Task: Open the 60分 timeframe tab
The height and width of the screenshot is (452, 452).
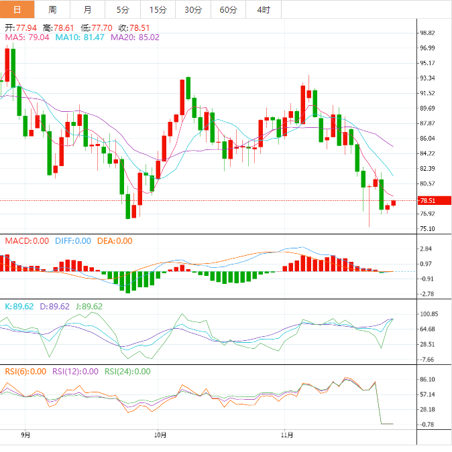Action: 228,9
